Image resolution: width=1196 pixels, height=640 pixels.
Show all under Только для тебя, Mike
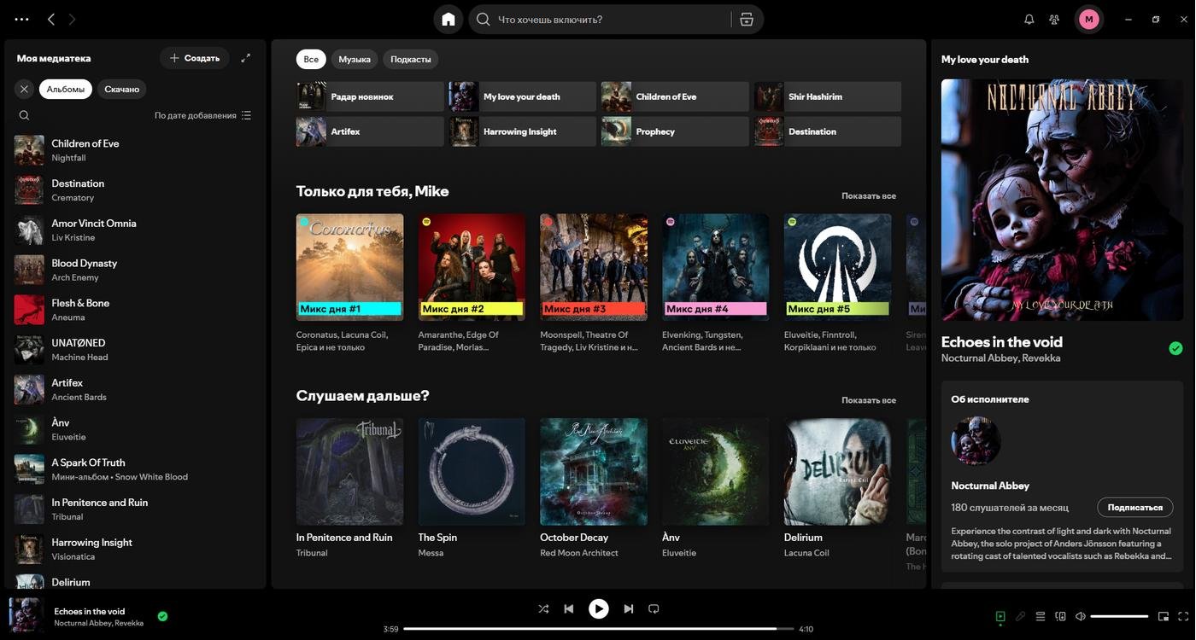(869, 195)
